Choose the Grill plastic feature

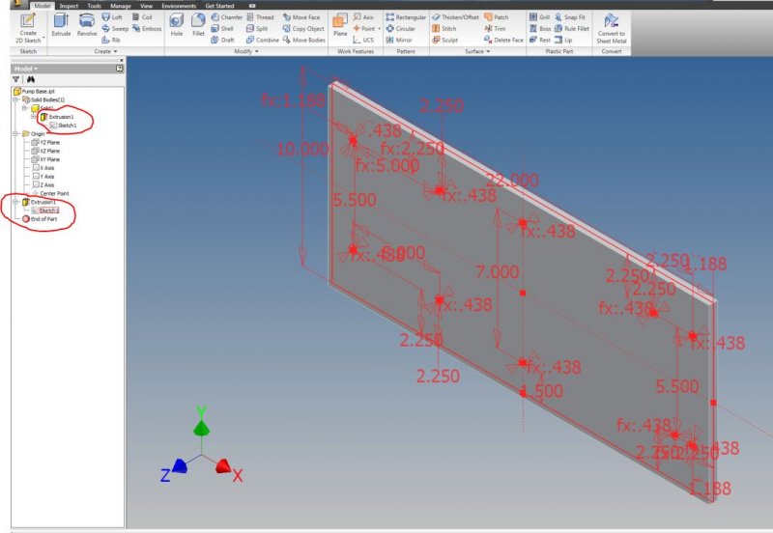coord(539,17)
